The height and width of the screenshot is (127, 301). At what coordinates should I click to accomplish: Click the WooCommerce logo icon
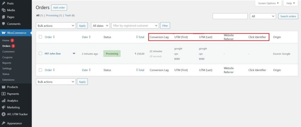coord(4,33)
